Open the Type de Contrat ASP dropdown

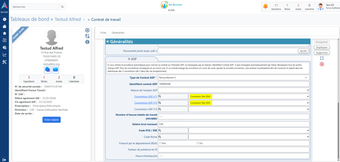pyautogui.click(x=234, y=77)
